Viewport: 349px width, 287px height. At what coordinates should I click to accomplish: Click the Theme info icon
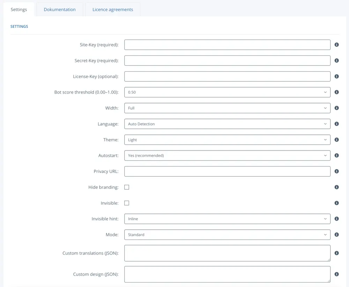click(337, 139)
